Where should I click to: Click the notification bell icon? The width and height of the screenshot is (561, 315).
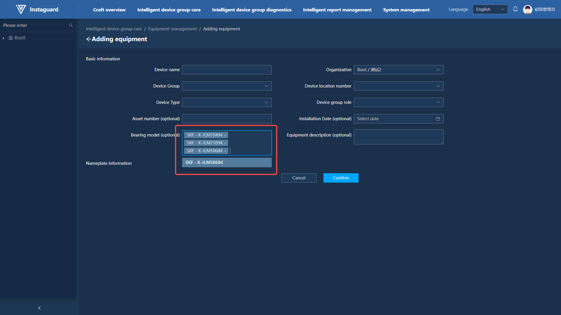pos(515,9)
